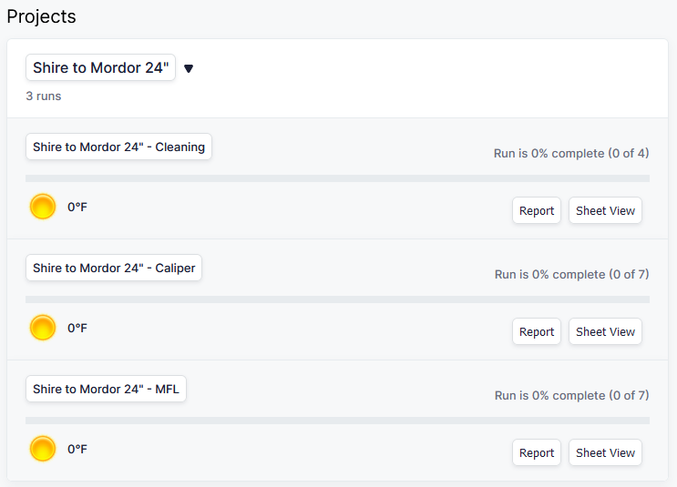Click sun weather icon in MFL run

click(43, 449)
